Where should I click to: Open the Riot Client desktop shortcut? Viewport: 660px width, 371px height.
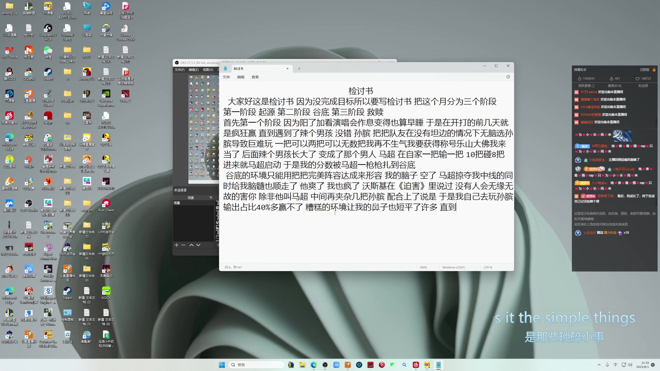106,205
